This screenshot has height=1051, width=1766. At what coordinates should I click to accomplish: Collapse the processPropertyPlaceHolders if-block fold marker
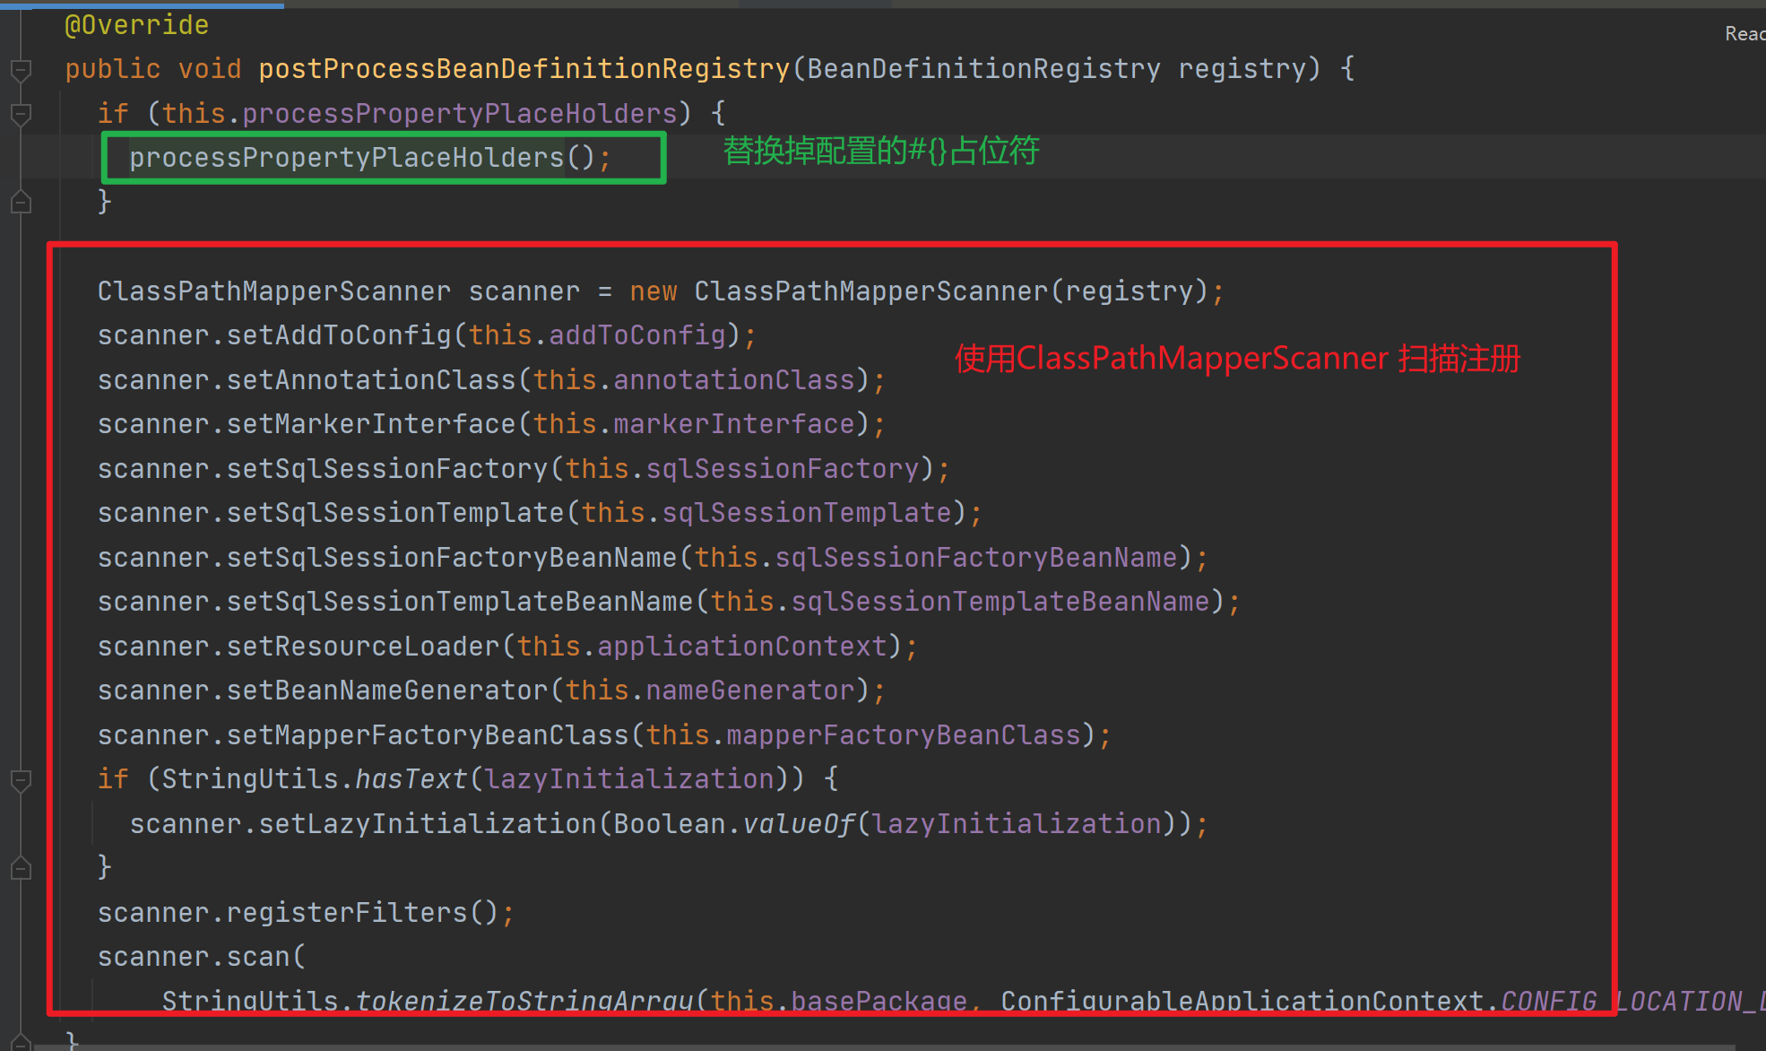click(x=21, y=114)
